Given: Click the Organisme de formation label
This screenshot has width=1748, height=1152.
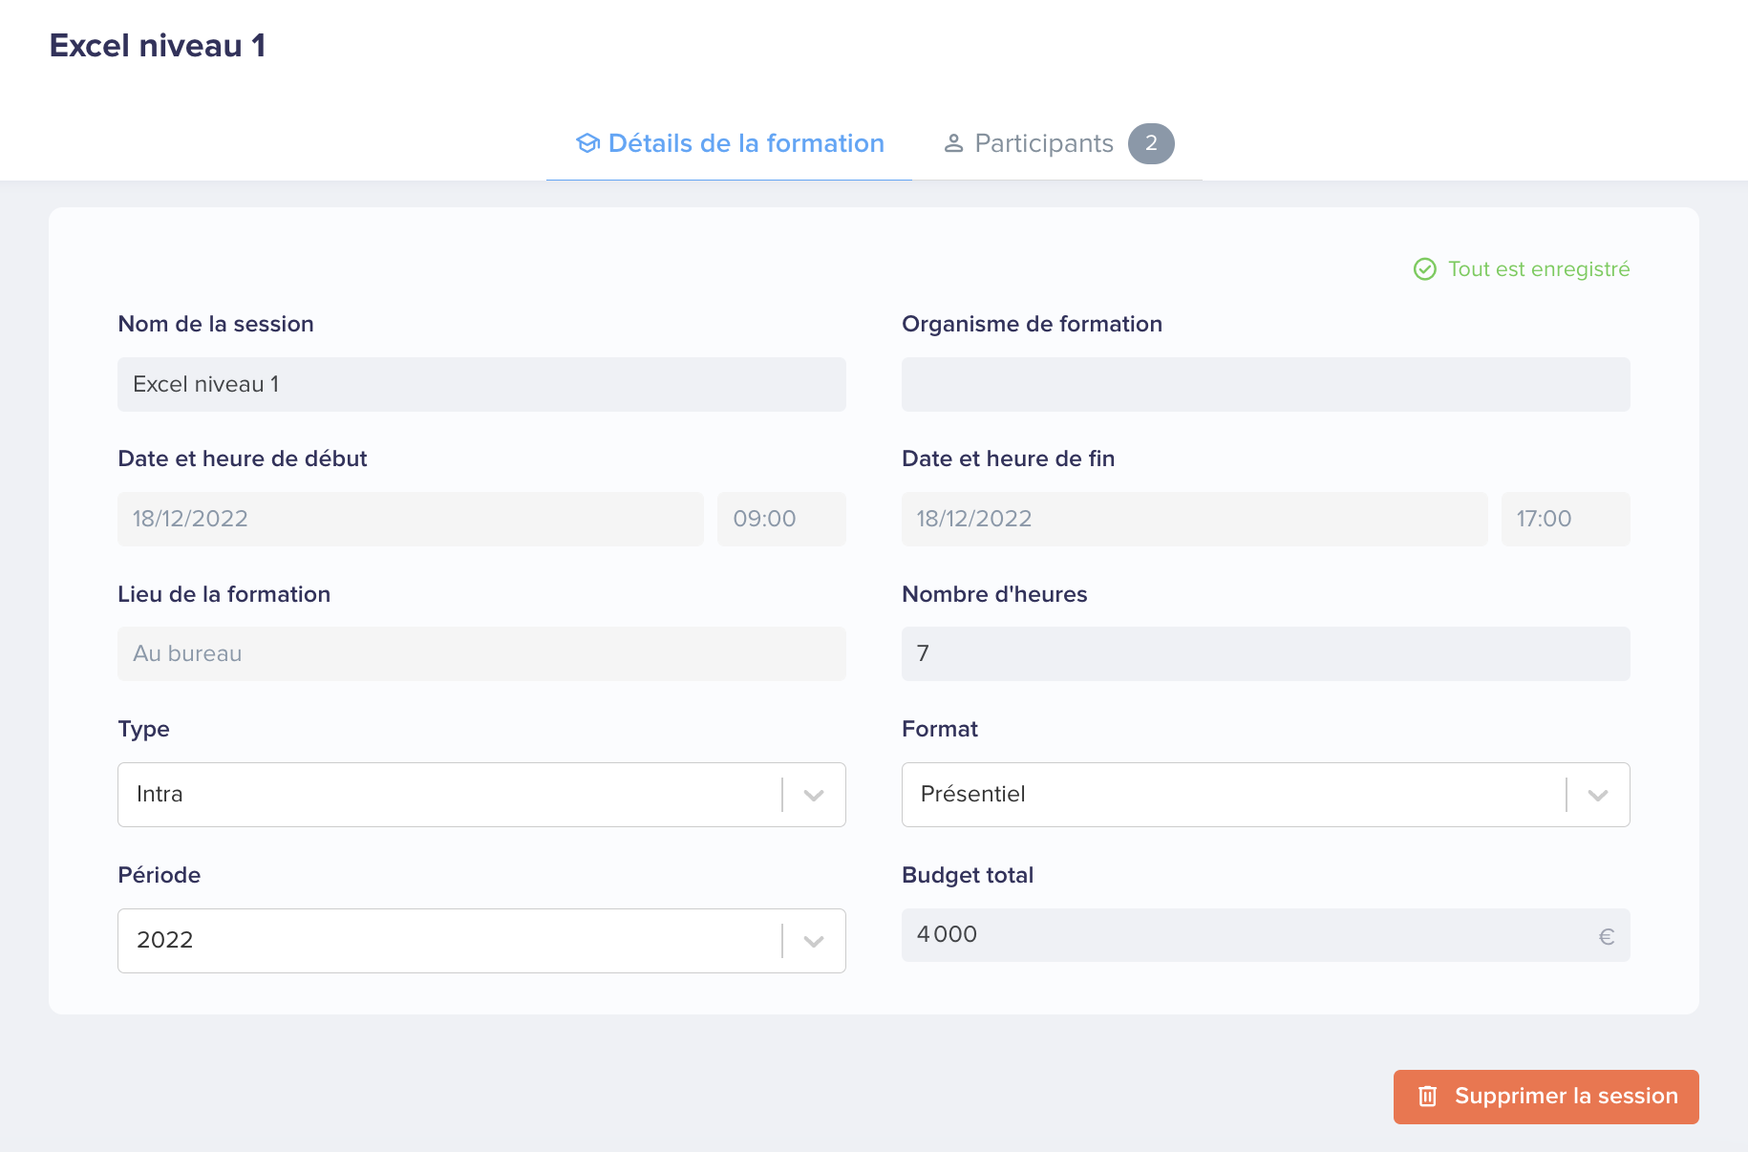Looking at the screenshot, I should [x=1032, y=324].
